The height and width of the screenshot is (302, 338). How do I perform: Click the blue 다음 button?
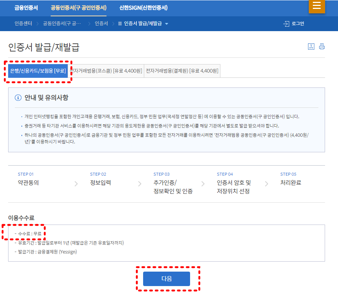coord(166,279)
